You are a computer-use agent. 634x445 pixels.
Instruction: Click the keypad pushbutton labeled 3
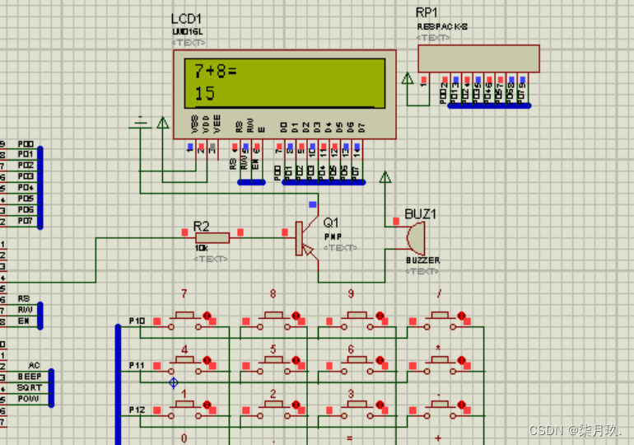(357, 410)
